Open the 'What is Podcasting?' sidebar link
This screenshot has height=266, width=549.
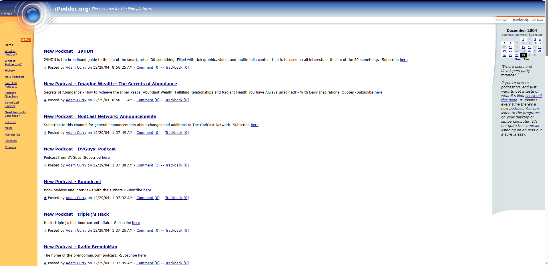[x=13, y=63]
